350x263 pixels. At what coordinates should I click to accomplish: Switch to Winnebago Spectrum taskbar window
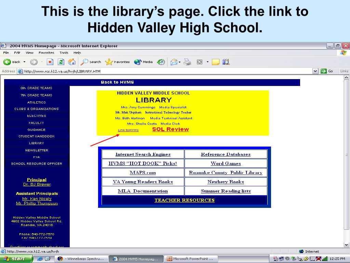(82, 259)
